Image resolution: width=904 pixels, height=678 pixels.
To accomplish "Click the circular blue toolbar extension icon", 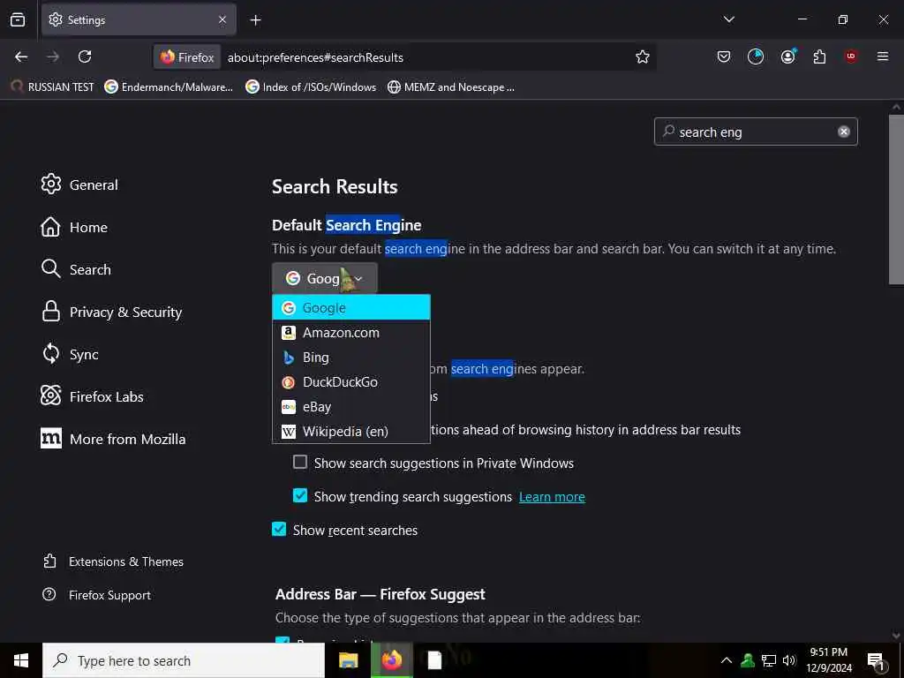I will [756, 56].
